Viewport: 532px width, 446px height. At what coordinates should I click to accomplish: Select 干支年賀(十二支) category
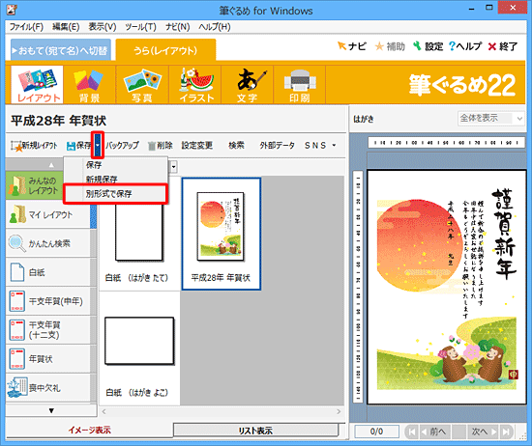tap(48, 330)
